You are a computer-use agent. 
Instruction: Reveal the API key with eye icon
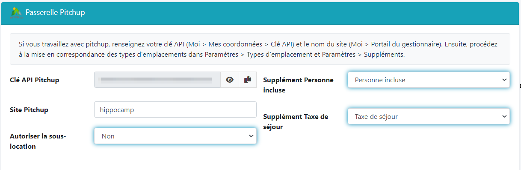pyautogui.click(x=230, y=80)
